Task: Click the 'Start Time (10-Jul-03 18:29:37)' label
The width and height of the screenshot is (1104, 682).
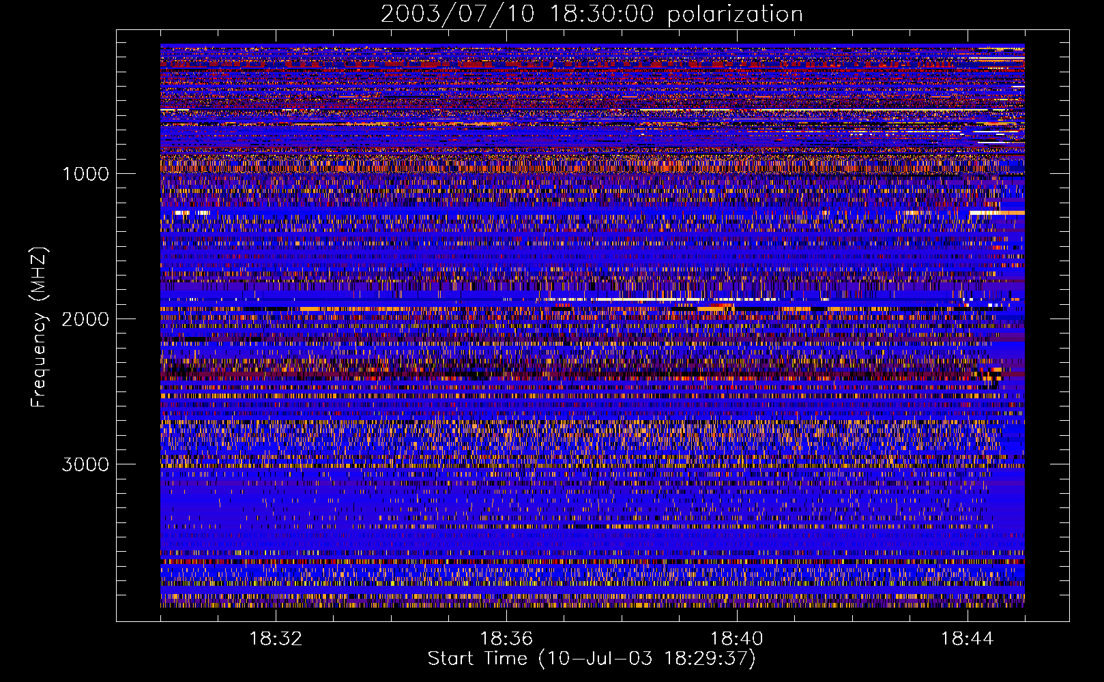Action: pos(592,659)
